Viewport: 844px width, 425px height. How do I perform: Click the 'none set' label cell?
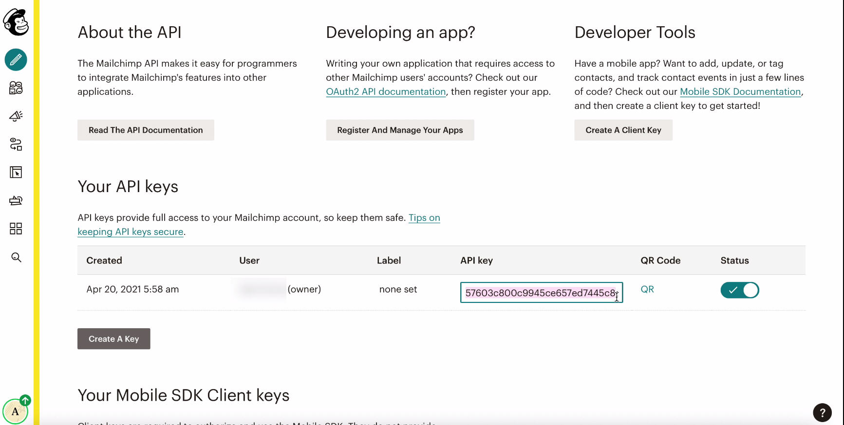click(398, 289)
